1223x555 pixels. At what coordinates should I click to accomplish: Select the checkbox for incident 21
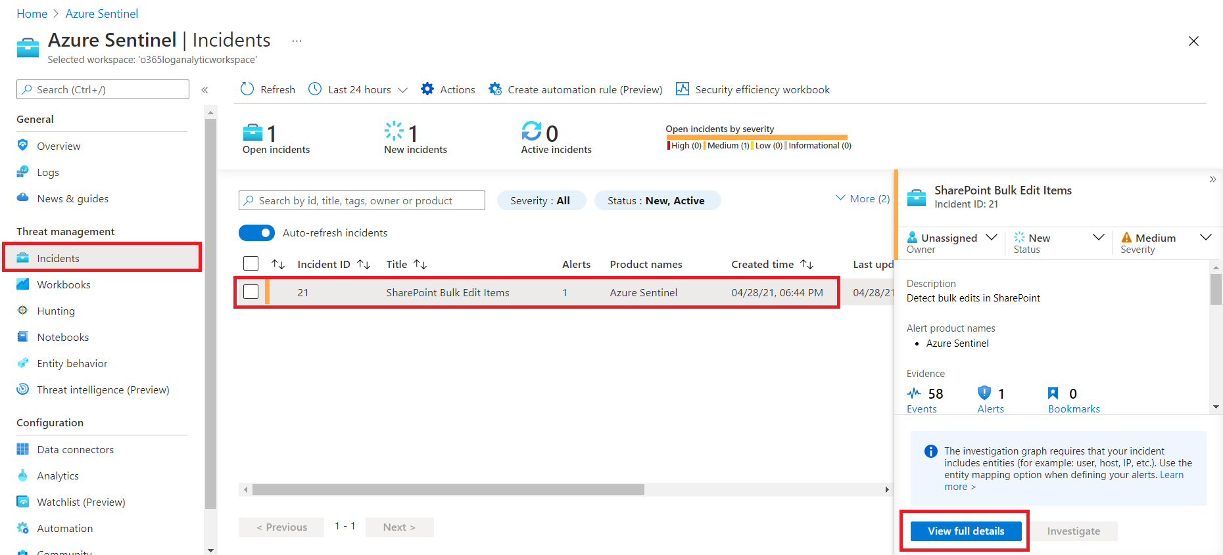click(x=251, y=292)
